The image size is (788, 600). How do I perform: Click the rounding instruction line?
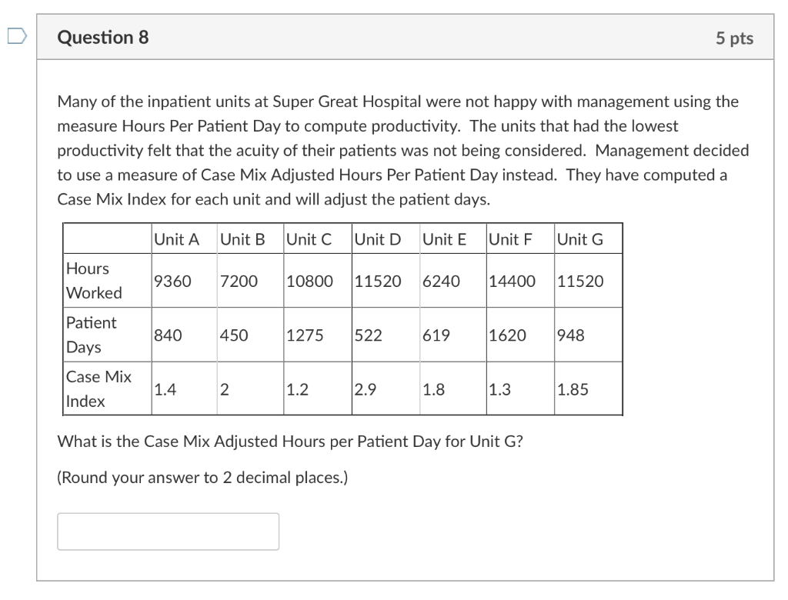pyautogui.click(x=202, y=477)
